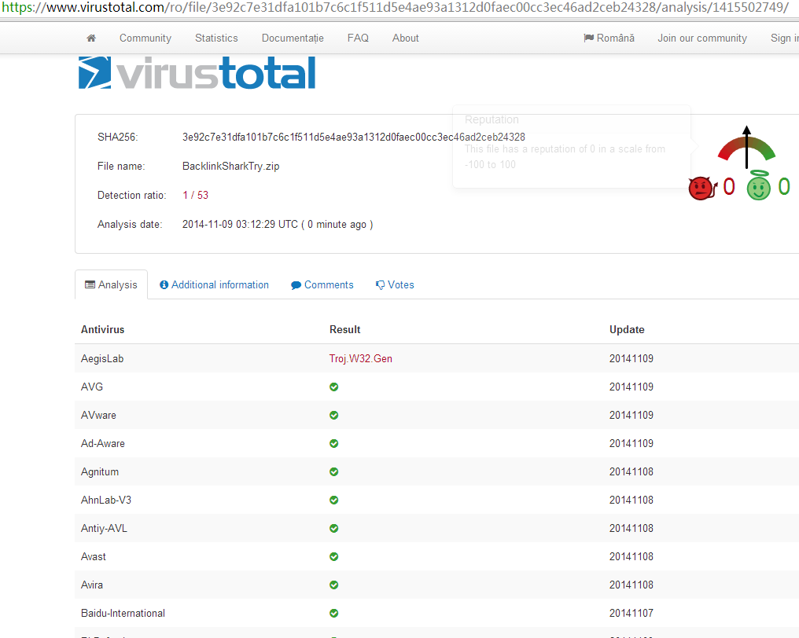Viewport: 799px width, 638px height.
Task: Open the Statistics page
Action: 216,38
